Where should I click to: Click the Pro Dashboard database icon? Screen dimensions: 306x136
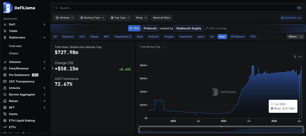(x=5, y=75)
